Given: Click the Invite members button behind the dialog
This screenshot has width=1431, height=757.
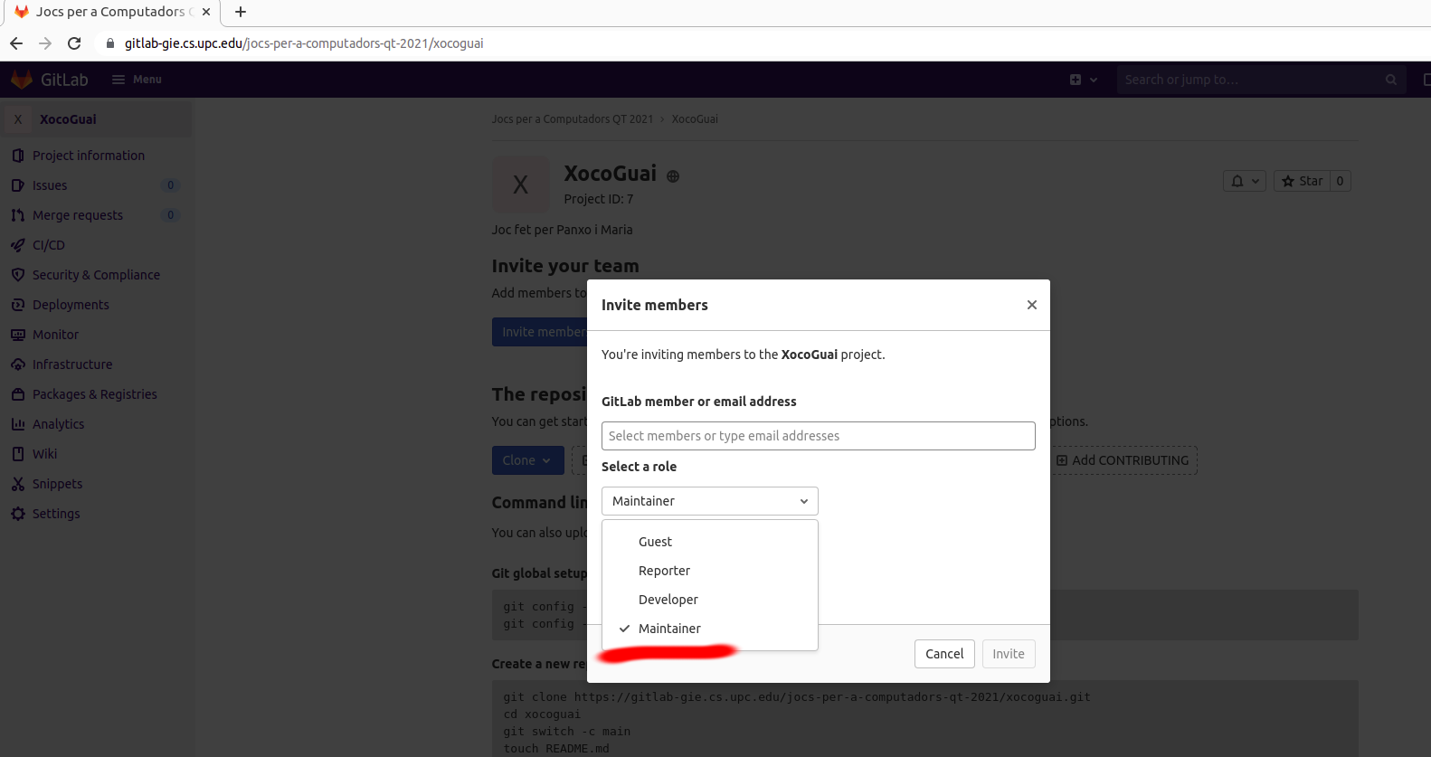Looking at the screenshot, I should point(540,332).
